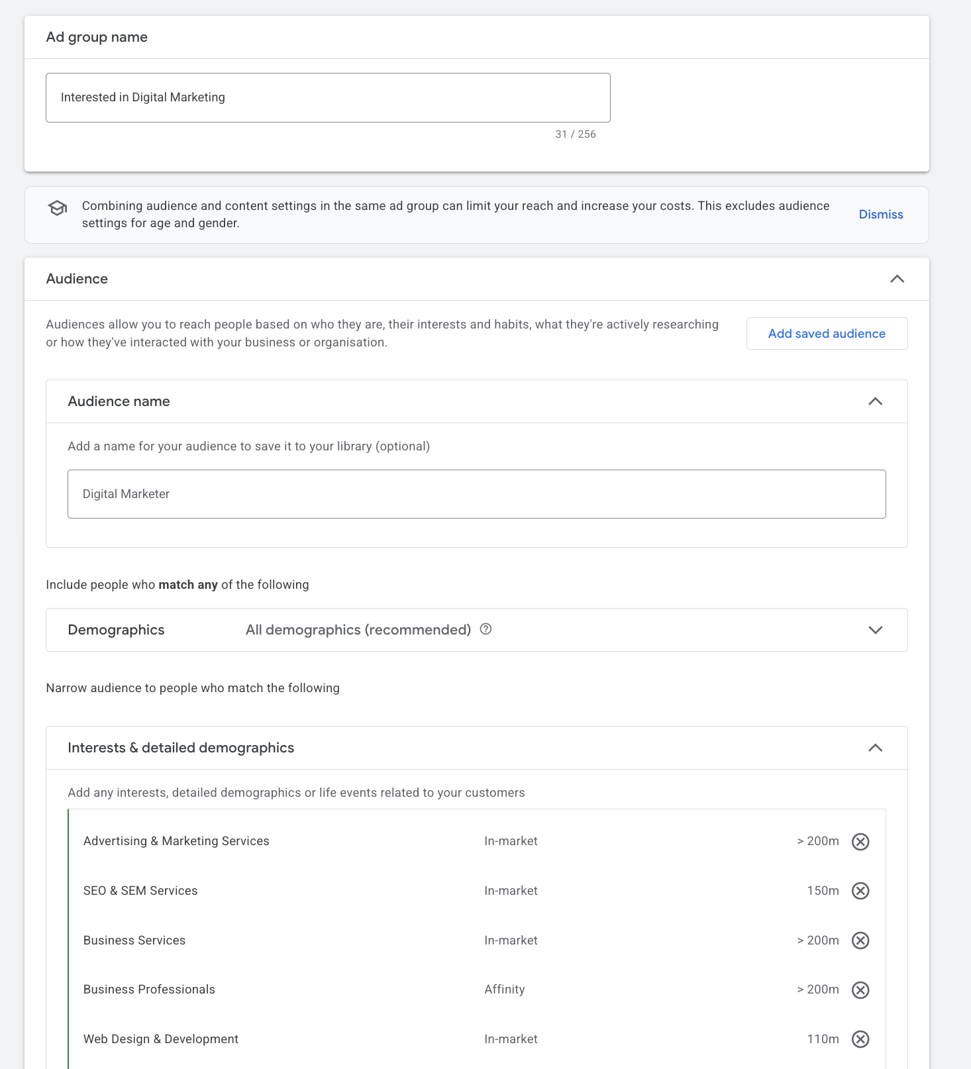Click In-market label for Web Design & Development
The image size is (971, 1069).
point(511,1039)
